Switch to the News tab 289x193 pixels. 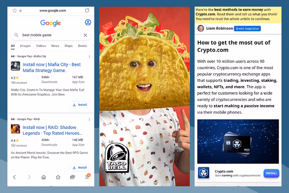[x=55, y=46]
